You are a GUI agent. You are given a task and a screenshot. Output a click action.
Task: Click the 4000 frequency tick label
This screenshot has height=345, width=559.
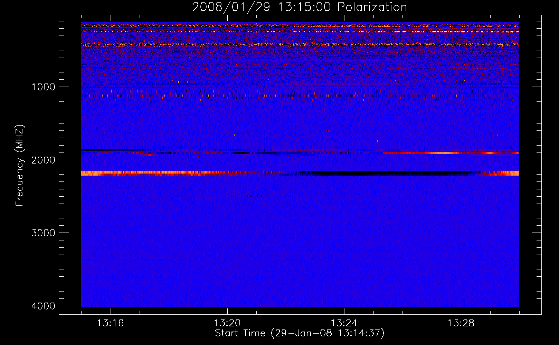coord(43,306)
